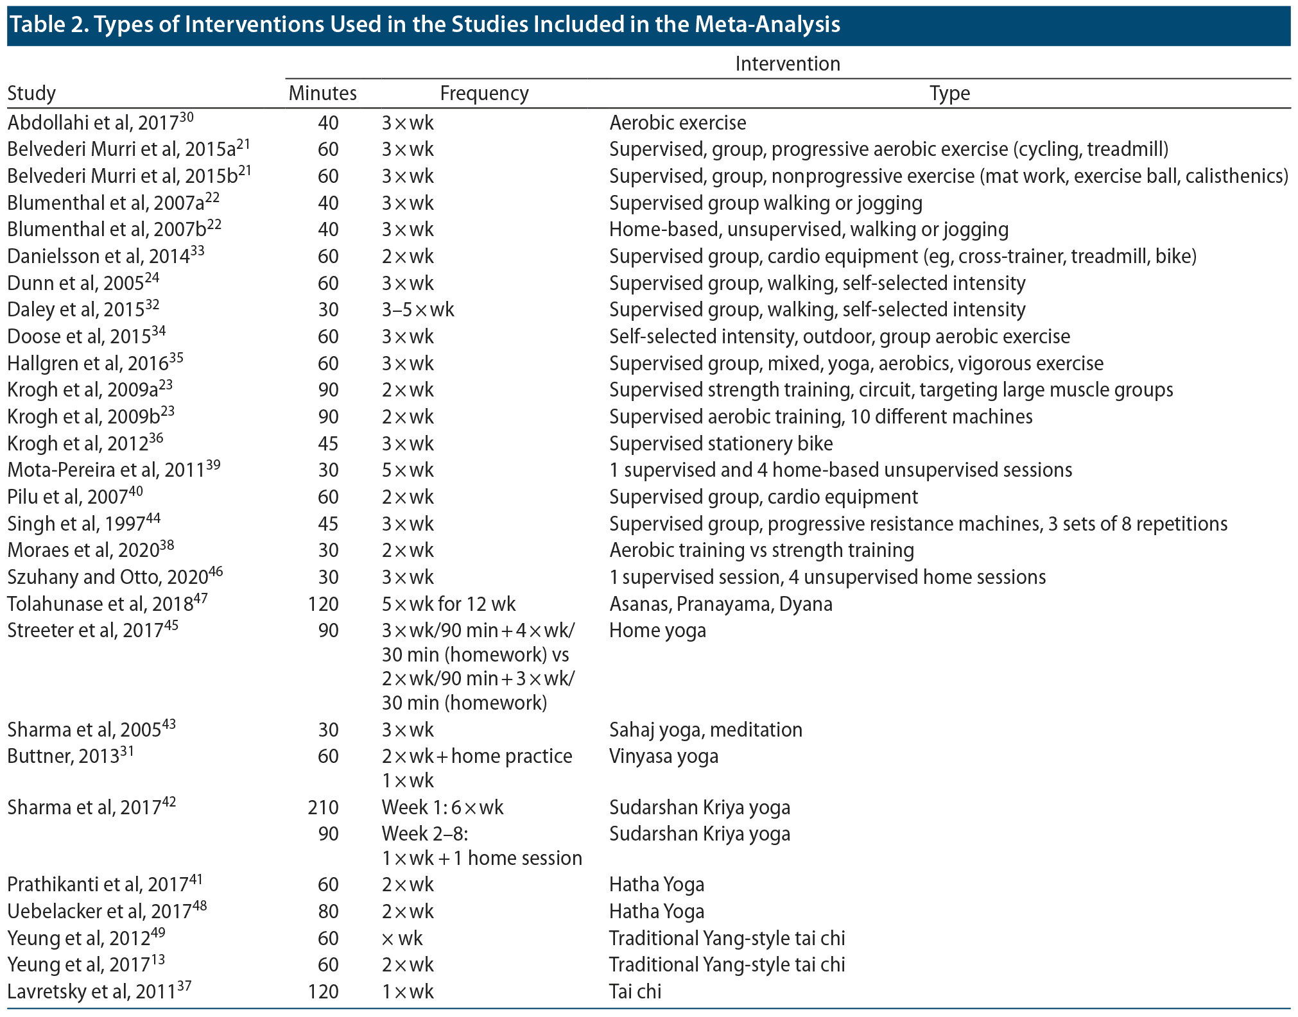The image size is (1298, 1017).
Task: Click citation 24 after Dunn et al
Action: 151,278
